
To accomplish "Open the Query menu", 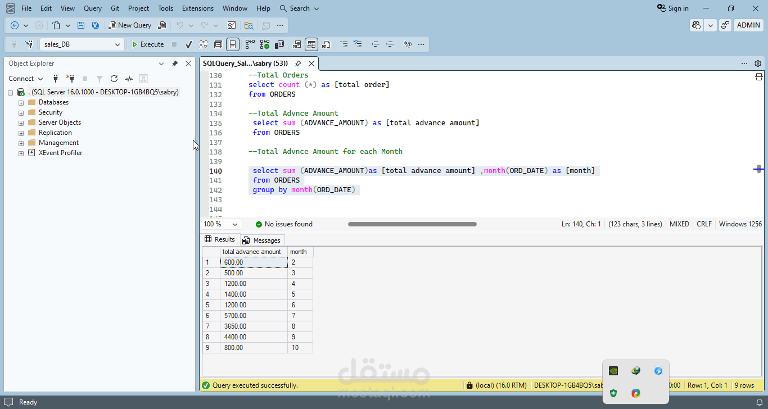I will tap(93, 8).
